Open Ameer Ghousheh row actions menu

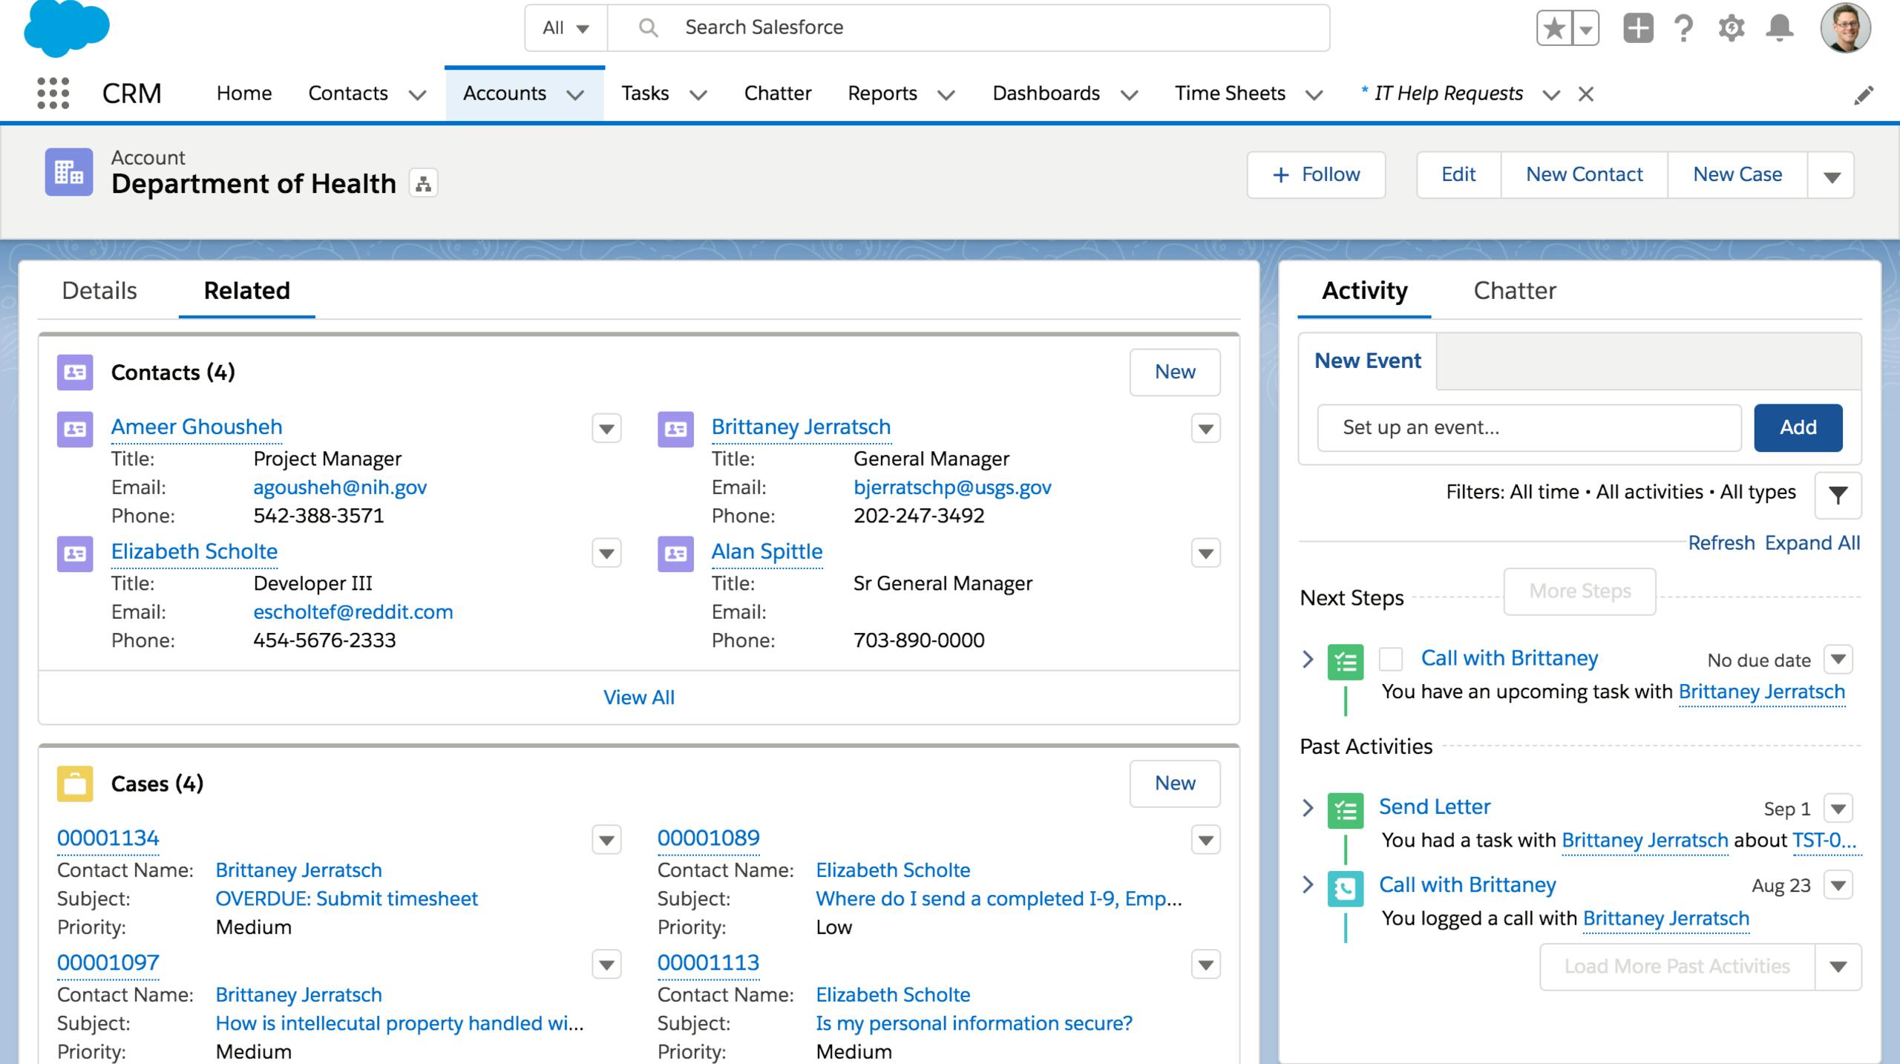(x=606, y=428)
